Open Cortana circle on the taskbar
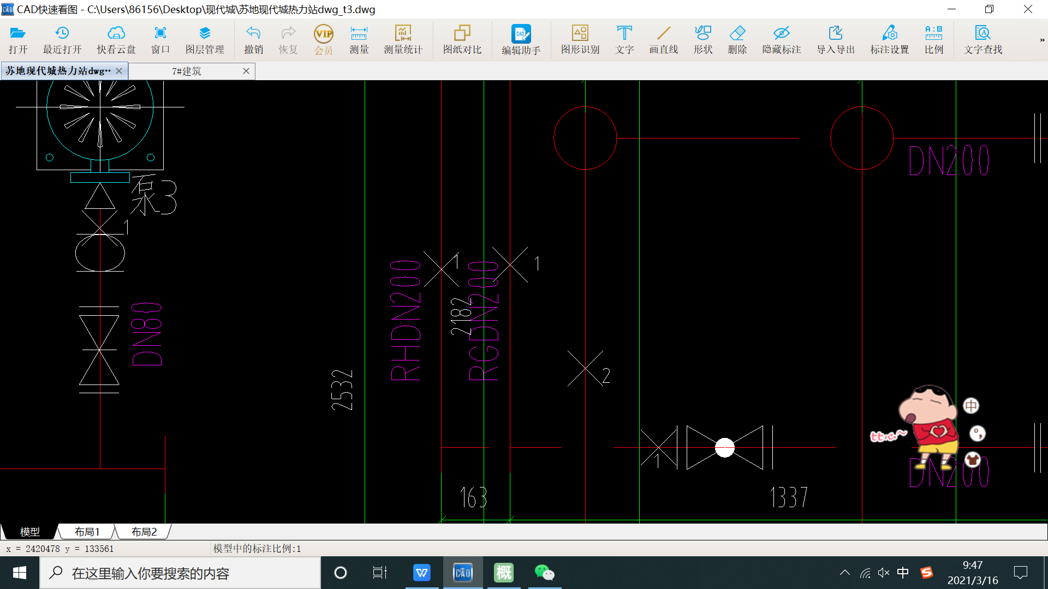Image resolution: width=1048 pixels, height=589 pixels. [x=341, y=573]
